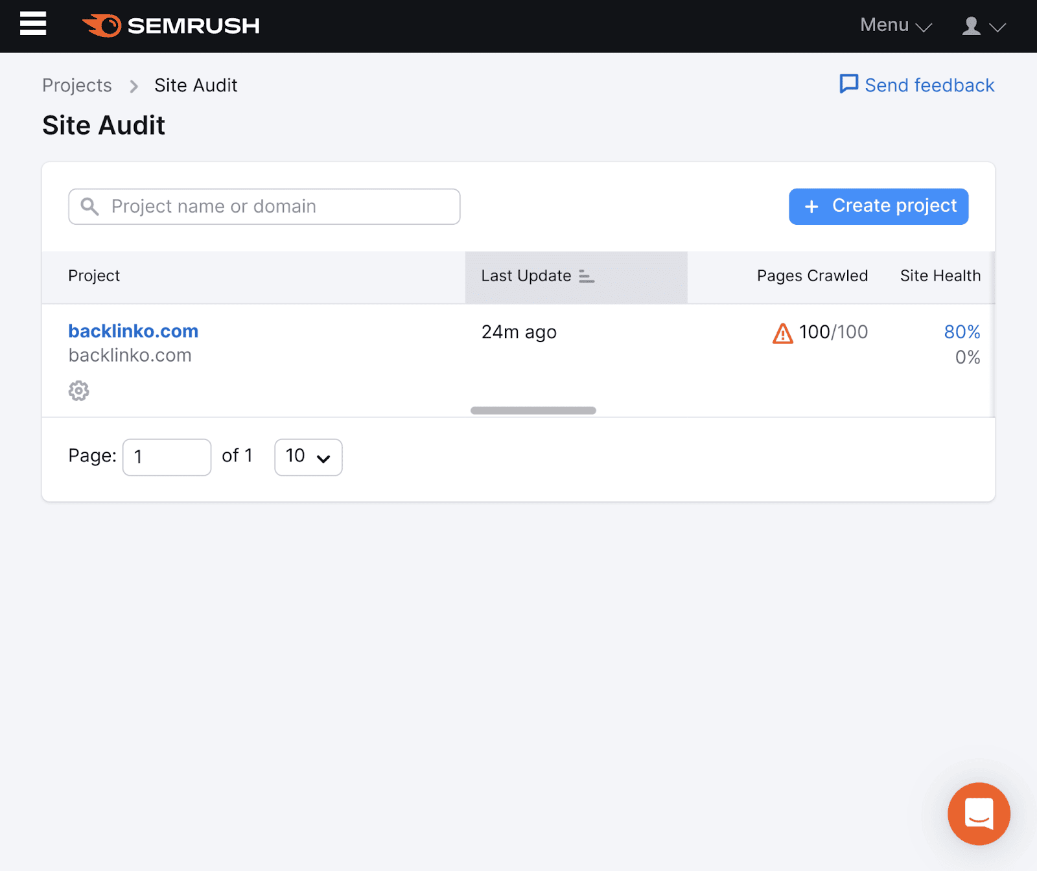The image size is (1037, 871).
Task: Click the feedback speech bubble icon
Action: click(x=848, y=84)
